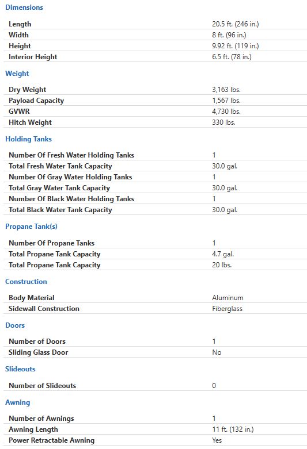This screenshot has width=307, height=449.
Task: Open the Holding Tanks heading
Action: [28, 139]
